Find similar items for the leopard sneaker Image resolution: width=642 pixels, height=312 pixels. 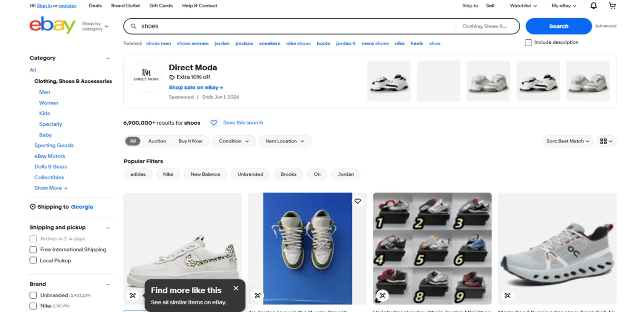(x=133, y=295)
